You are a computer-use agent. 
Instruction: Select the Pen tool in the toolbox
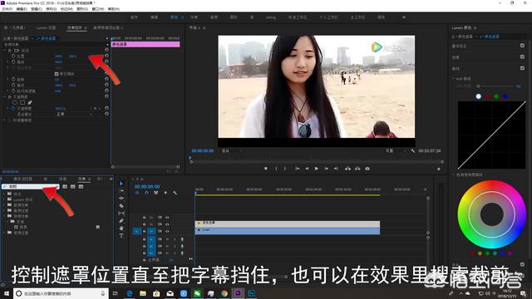tap(121, 221)
